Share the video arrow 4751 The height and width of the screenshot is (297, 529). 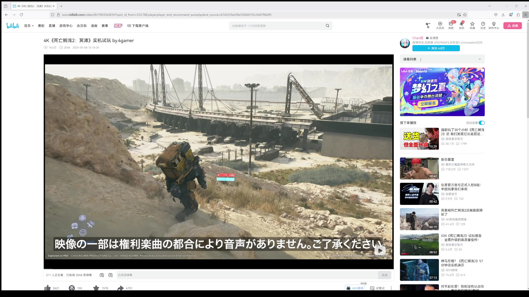(x=125, y=288)
